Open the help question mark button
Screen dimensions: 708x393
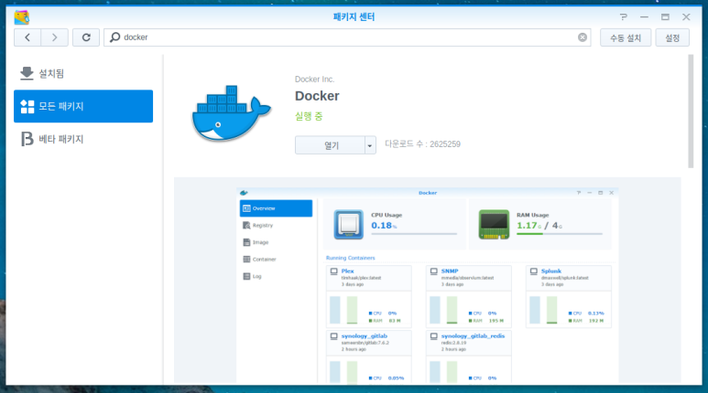[x=624, y=17]
